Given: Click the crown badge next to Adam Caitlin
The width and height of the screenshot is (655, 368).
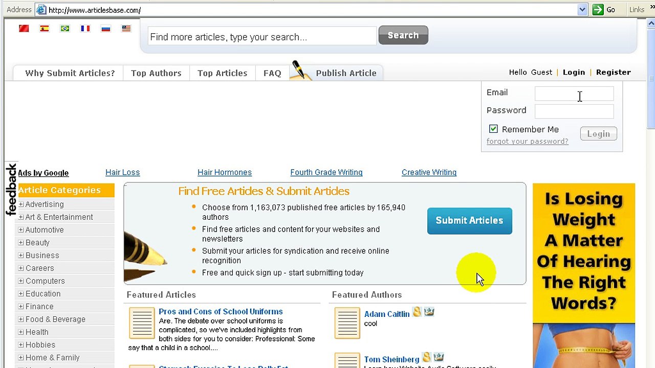Looking at the screenshot, I should (429, 311).
